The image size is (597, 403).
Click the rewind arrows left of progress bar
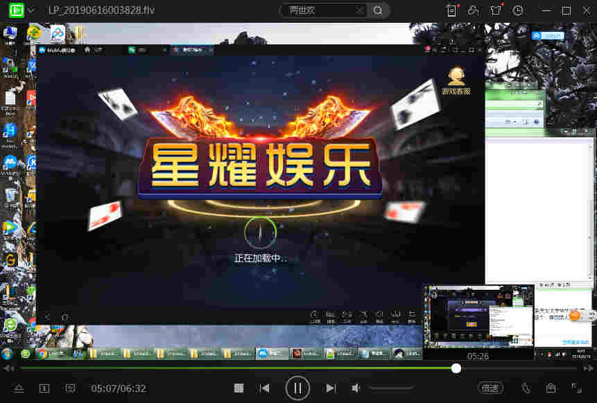point(9,368)
